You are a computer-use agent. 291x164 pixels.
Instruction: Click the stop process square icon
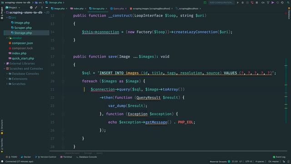point(257,3)
